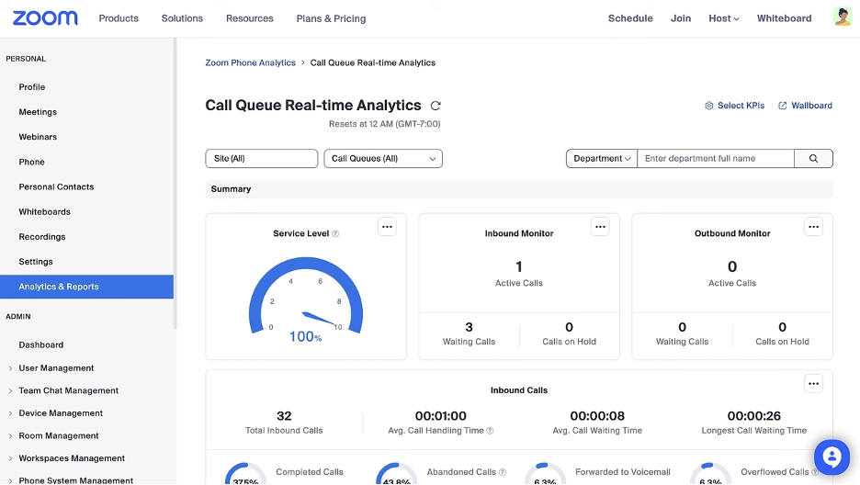The width and height of the screenshot is (860, 485).
Task: Select Recordings in the sidebar
Action: click(42, 237)
